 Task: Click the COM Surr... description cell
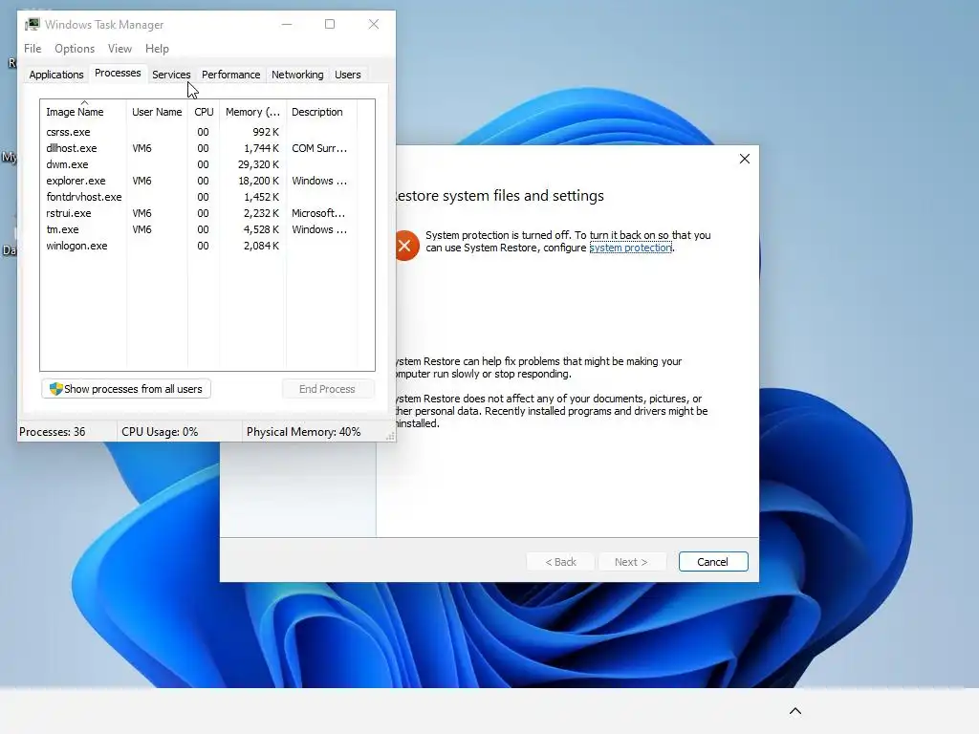coord(319,148)
